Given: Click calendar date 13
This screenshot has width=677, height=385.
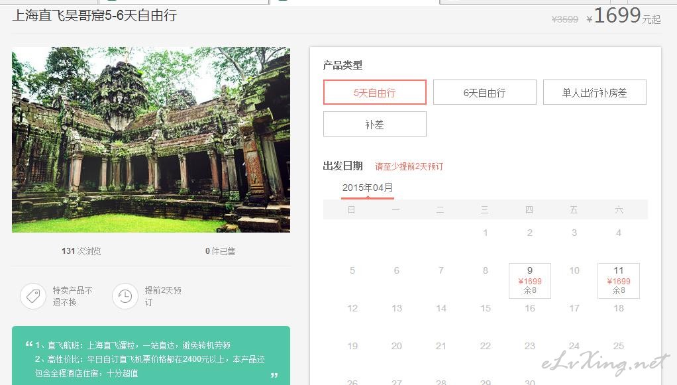Looking at the screenshot, I should pos(397,308).
